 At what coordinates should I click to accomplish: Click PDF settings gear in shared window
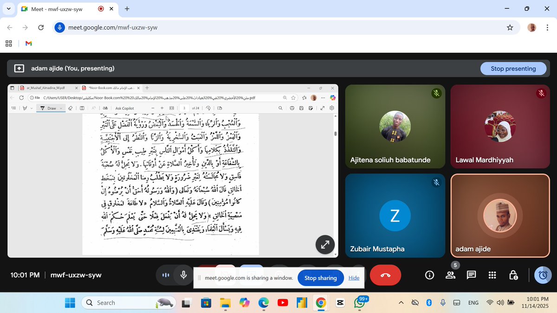pyautogui.click(x=331, y=108)
